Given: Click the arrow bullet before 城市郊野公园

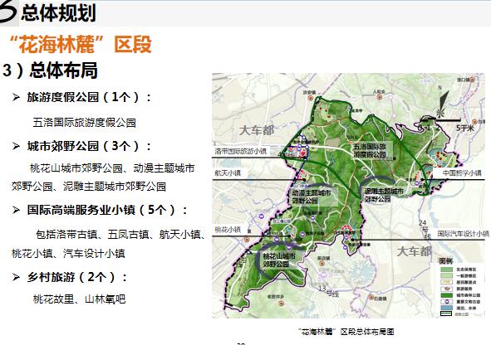Looking at the screenshot, I should coord(16,146).
